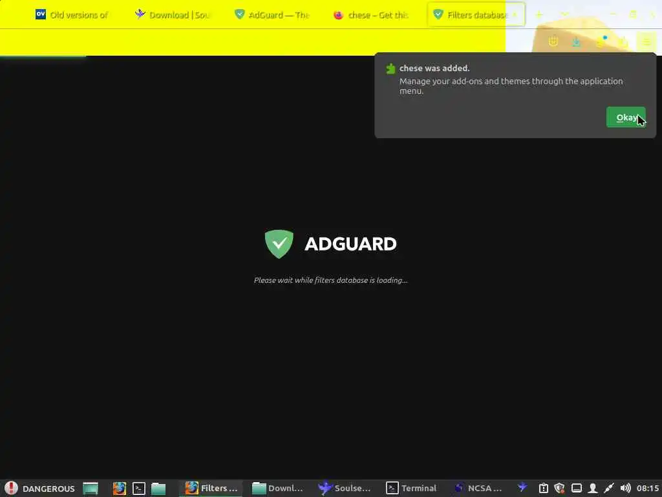Switch to the 'Download | Sou' tab
662x497 pixels.
tap(173, 15)
